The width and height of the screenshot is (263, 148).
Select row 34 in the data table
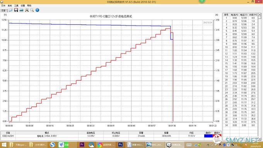[240, 125]
